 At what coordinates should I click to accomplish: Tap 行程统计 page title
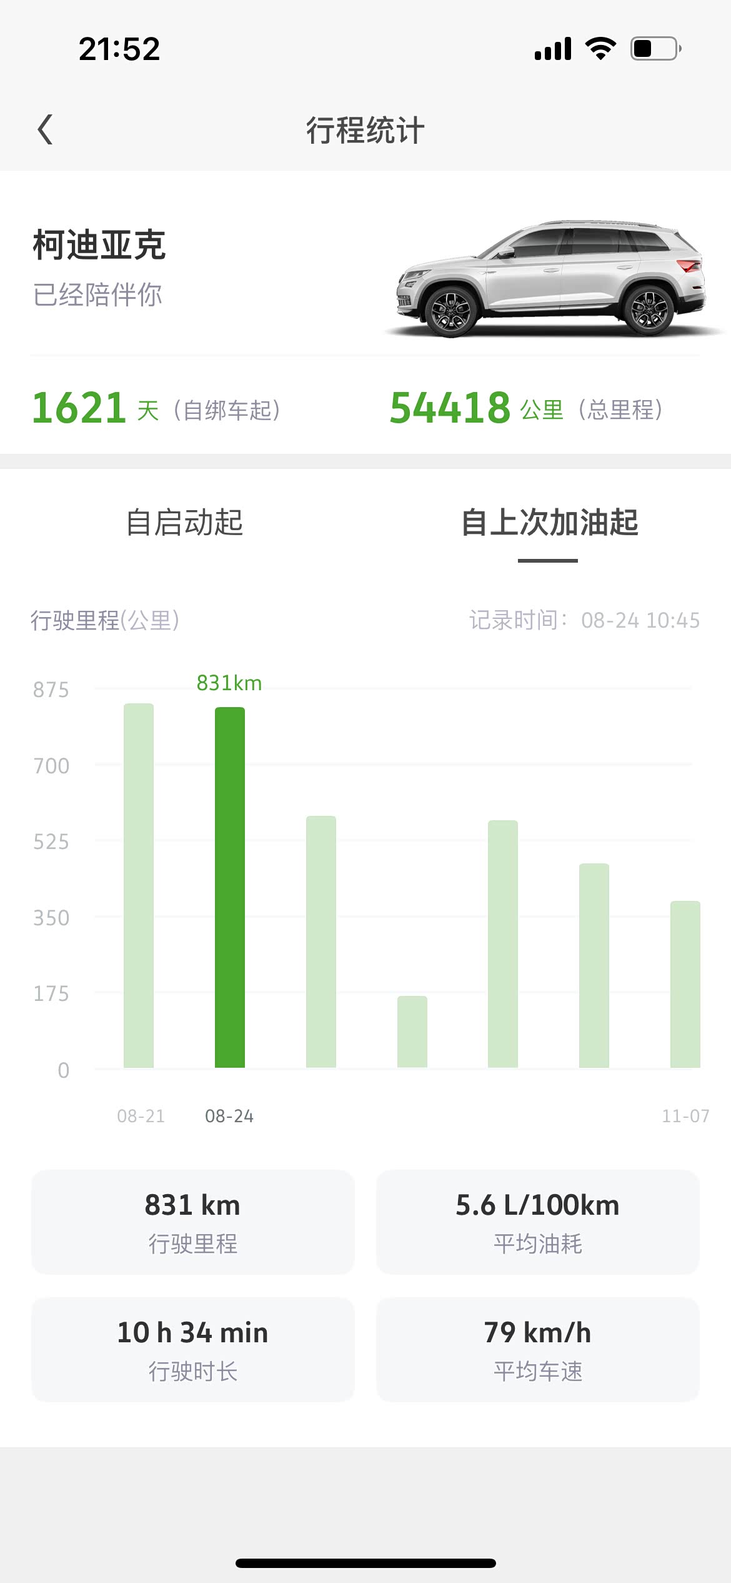point(365,130)
